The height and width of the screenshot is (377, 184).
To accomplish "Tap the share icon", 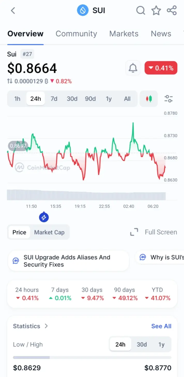I will pyautogui.click(x=172, y=11).
